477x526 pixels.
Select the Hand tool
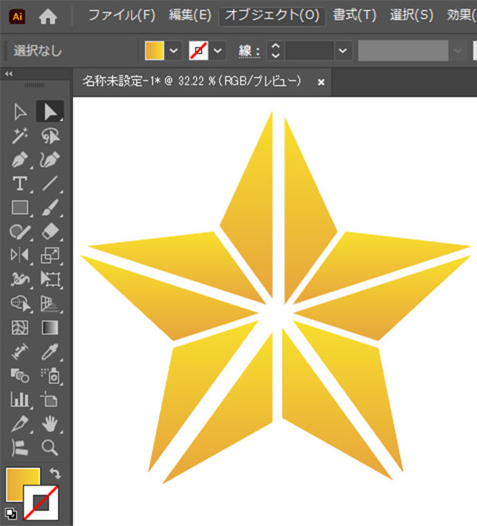[49, 423]
